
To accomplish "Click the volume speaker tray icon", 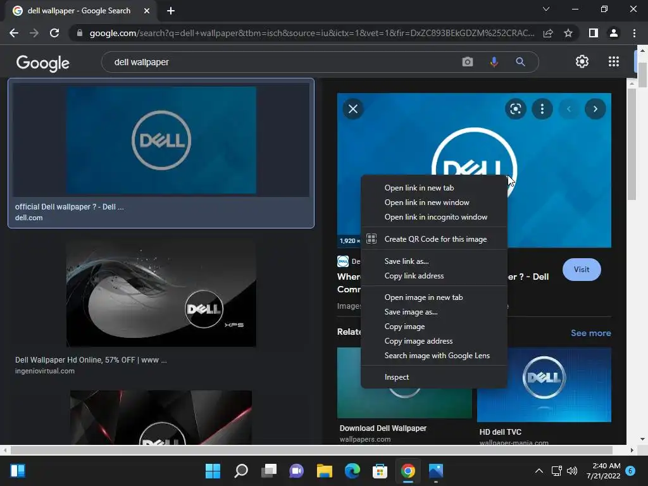I will click(x=572, y=471).
